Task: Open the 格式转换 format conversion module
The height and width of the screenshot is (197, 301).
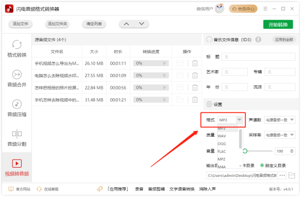Action: pyautogui.click(x=17, y=49)
